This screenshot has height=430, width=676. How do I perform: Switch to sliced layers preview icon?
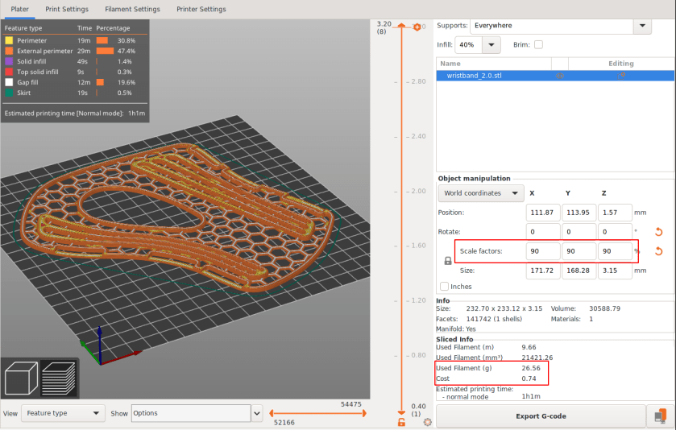coord(59,378)
